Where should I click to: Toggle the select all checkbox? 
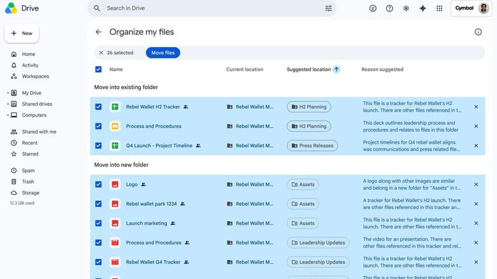pos(99,69)
